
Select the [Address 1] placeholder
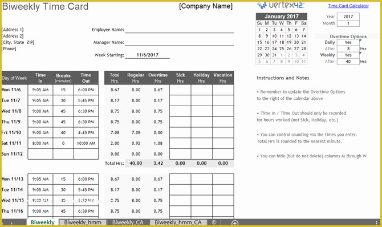click(13, 30)
